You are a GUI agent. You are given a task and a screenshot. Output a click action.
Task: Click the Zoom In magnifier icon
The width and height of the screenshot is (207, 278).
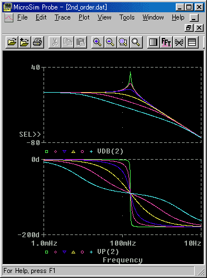(98, 42)
